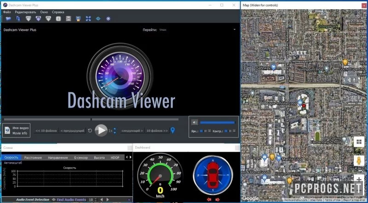Click the blue map pin icon

pyautogui.click(x=172, y=130)
